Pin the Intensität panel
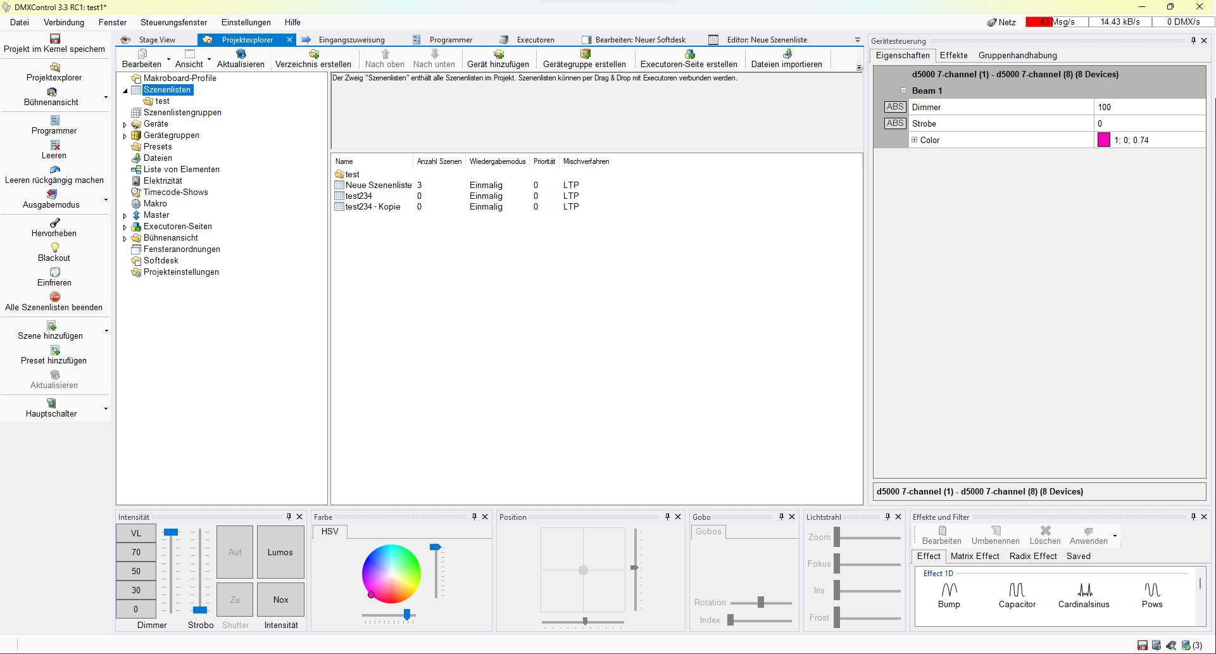 click(x=289, y=517)
